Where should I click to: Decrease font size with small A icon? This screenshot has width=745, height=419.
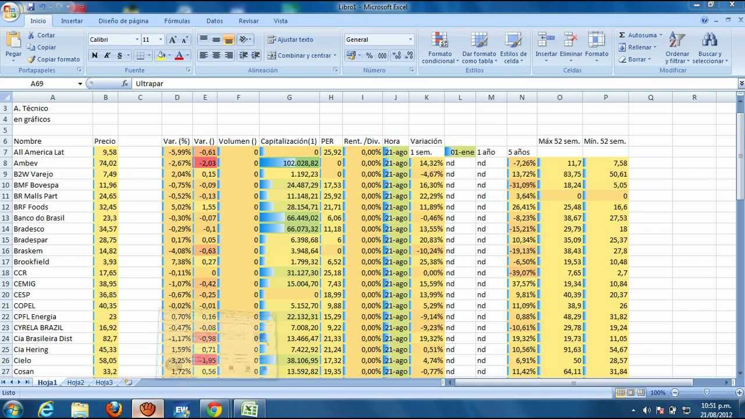[185, 40]
